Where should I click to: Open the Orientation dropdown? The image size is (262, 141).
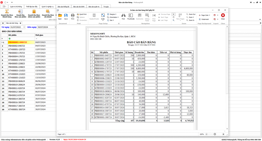tap(113, 17)
